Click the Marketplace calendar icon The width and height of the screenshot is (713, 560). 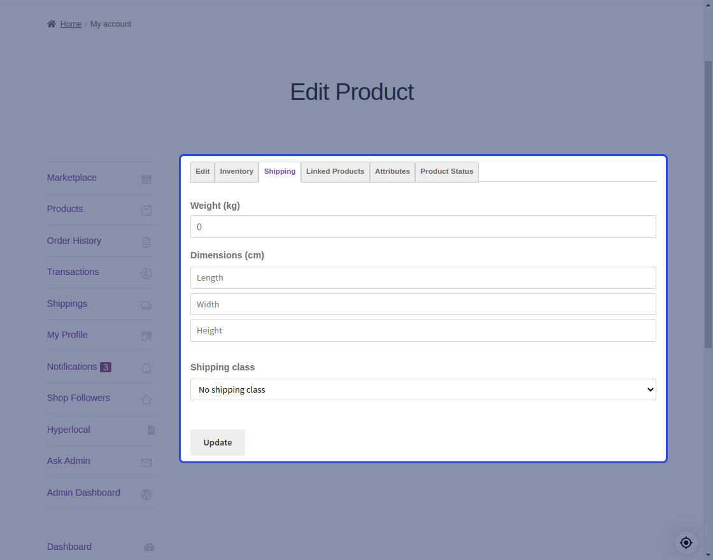[x=146, y=179]
